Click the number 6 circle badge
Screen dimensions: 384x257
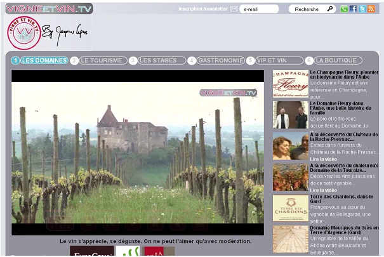309,60
